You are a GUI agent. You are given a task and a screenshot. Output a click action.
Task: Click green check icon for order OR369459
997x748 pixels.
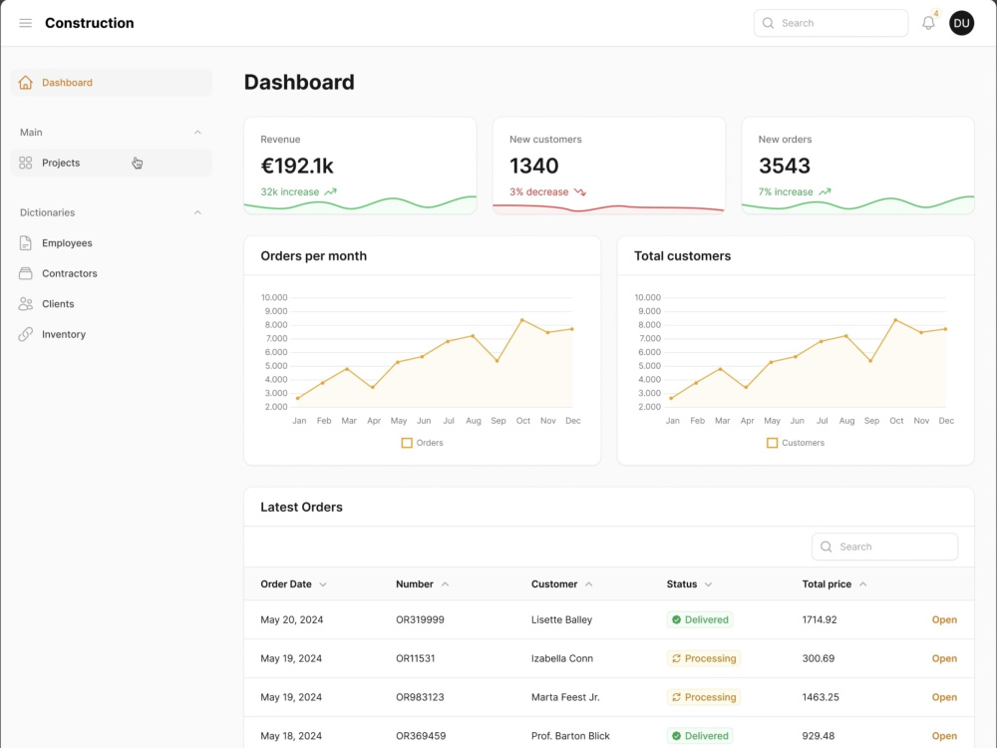677,736
